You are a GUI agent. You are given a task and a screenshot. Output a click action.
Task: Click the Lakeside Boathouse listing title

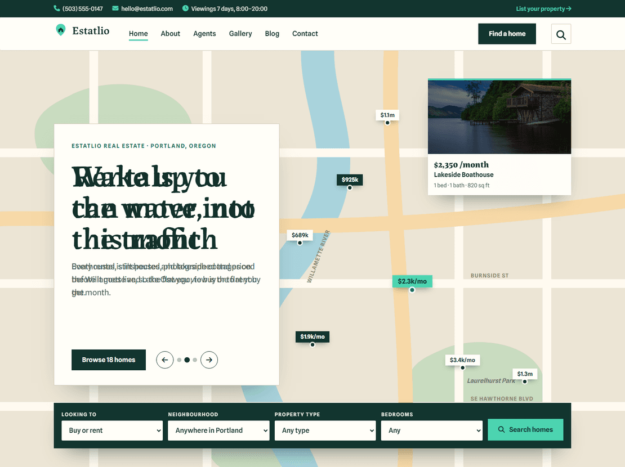coord(463,174)
